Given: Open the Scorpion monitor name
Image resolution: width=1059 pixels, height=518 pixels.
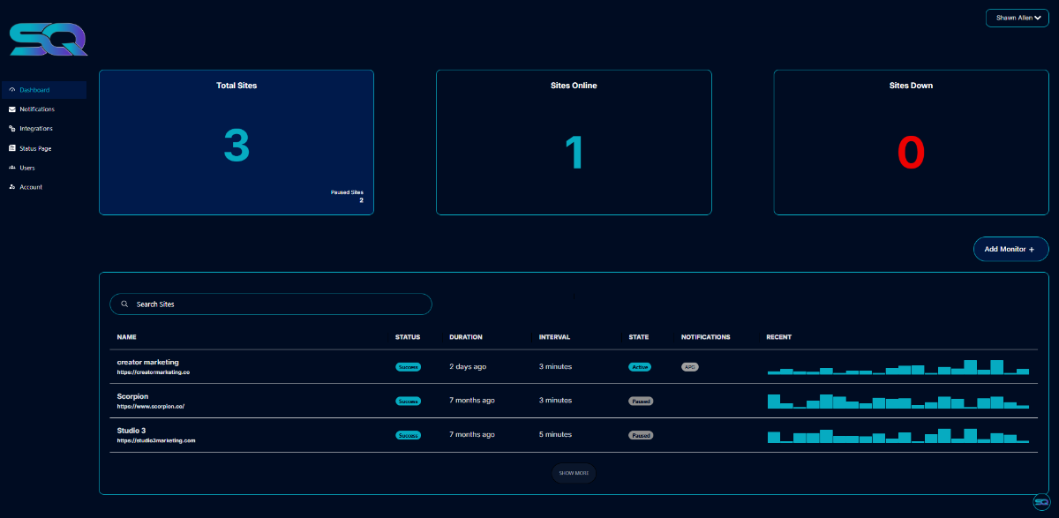Looking at the screenshot, I should [132, 396].
